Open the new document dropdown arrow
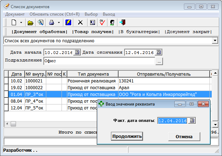222x156 pixels. tap(21, 22)
